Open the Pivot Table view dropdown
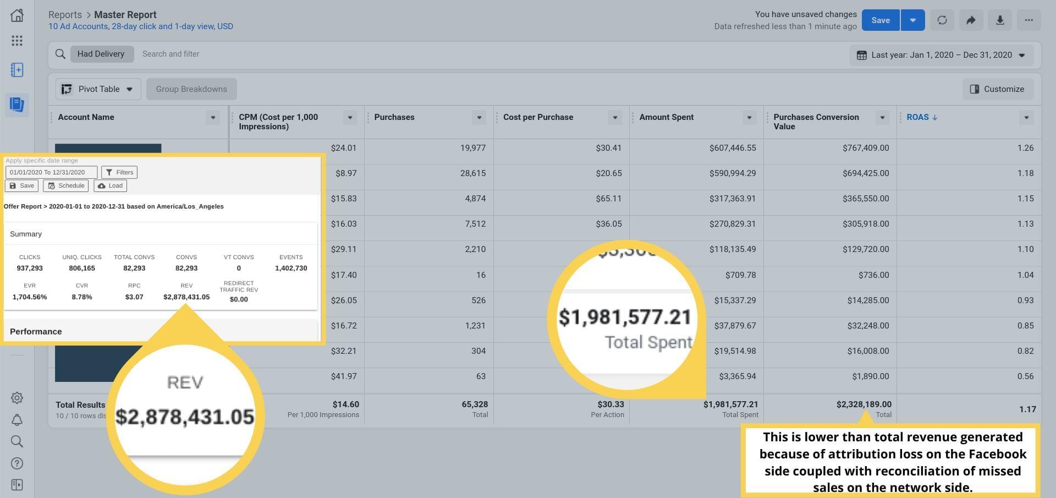Screen dimensions: 1056x498 click(x=98, y=89)
